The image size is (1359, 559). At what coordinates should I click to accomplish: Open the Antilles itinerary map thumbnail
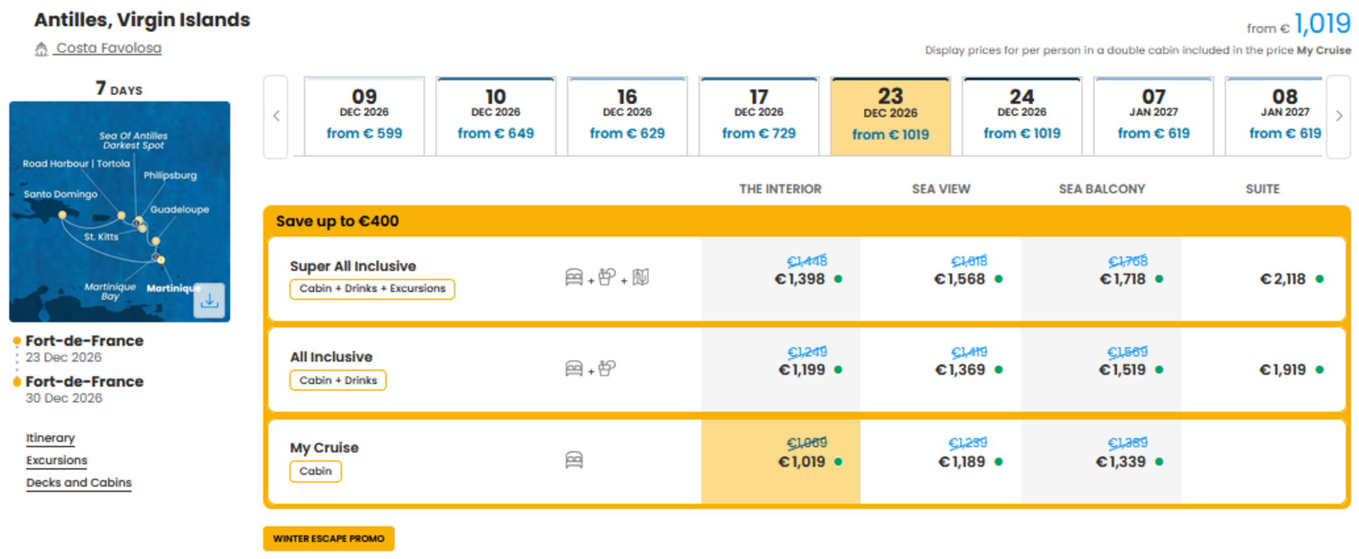pyautogui.click(x=120, y=212)
